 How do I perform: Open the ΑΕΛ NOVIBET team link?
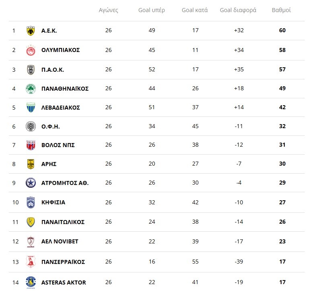coord(60,241)
